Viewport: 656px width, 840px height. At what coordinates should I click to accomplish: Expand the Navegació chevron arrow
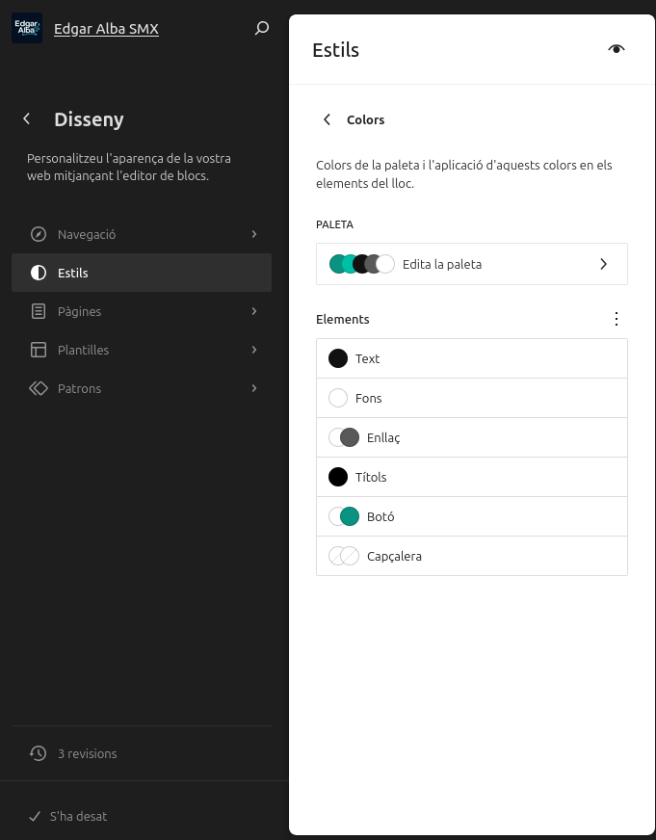(x=254, y=234)
